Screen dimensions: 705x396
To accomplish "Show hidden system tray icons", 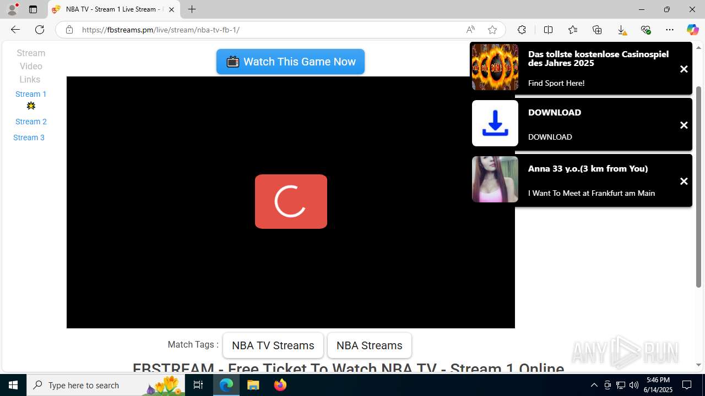I will (x=594, y=385).
